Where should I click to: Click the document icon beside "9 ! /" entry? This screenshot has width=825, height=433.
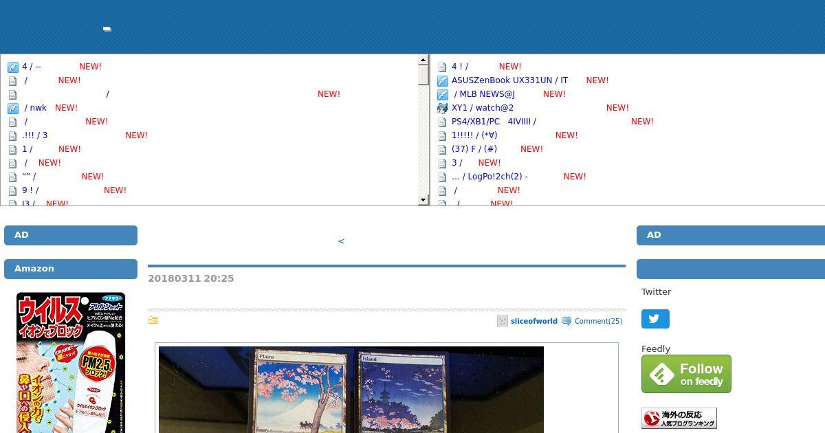12,191
